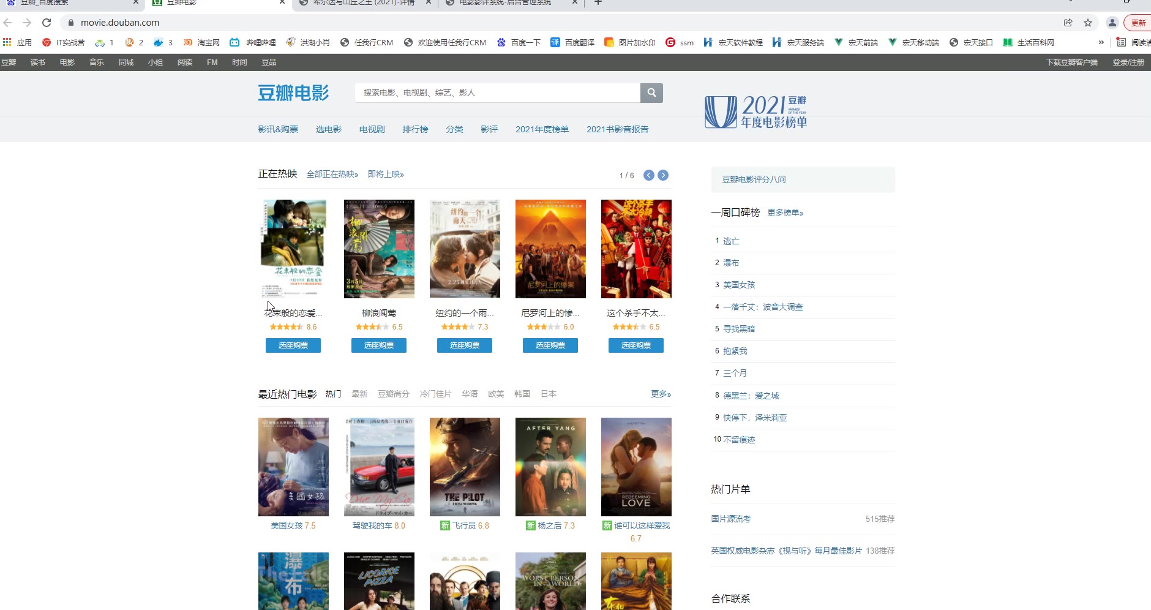Viewport: 1151px width, 610px height.
Task: Show next page of 正在热映 movies
Action: 663,175
